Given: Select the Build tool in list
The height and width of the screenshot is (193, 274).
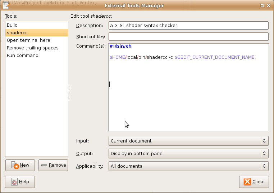Looking at the screenshot, I should coord(12,25).
